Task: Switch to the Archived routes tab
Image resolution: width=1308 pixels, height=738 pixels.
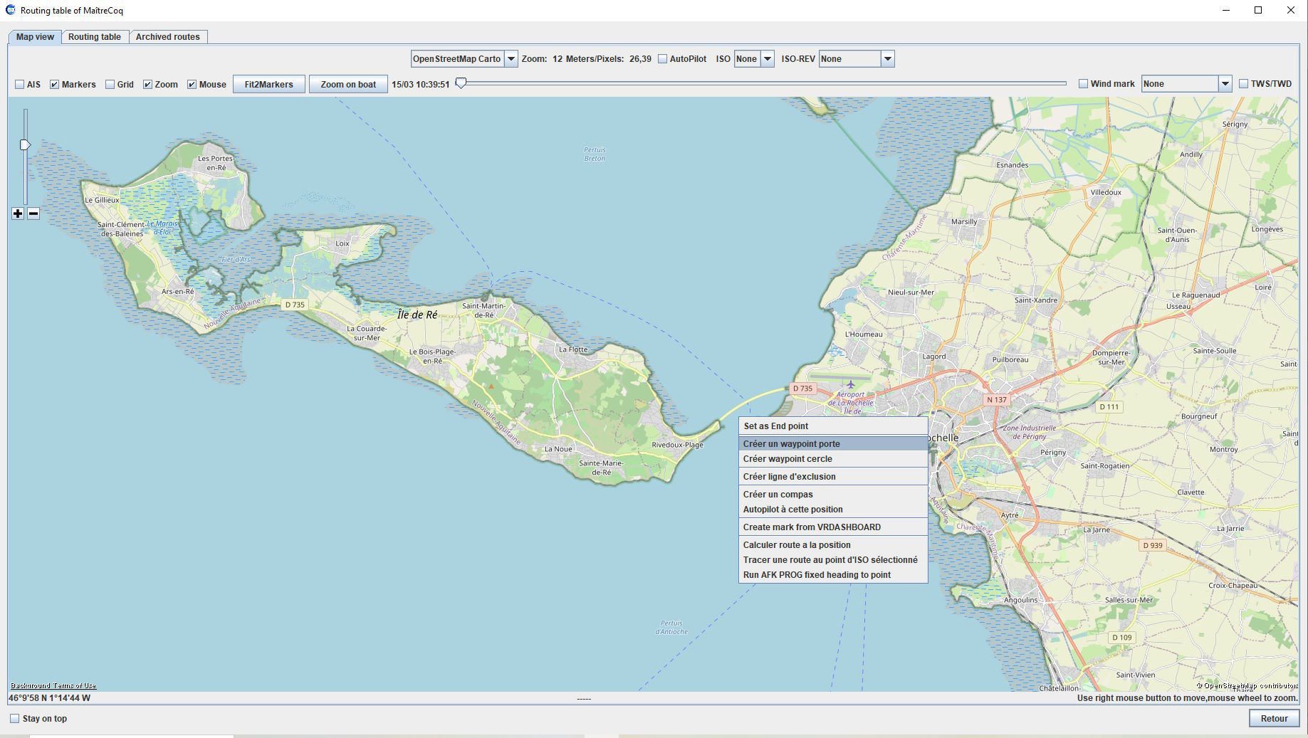Action: (x=168, y=37)
